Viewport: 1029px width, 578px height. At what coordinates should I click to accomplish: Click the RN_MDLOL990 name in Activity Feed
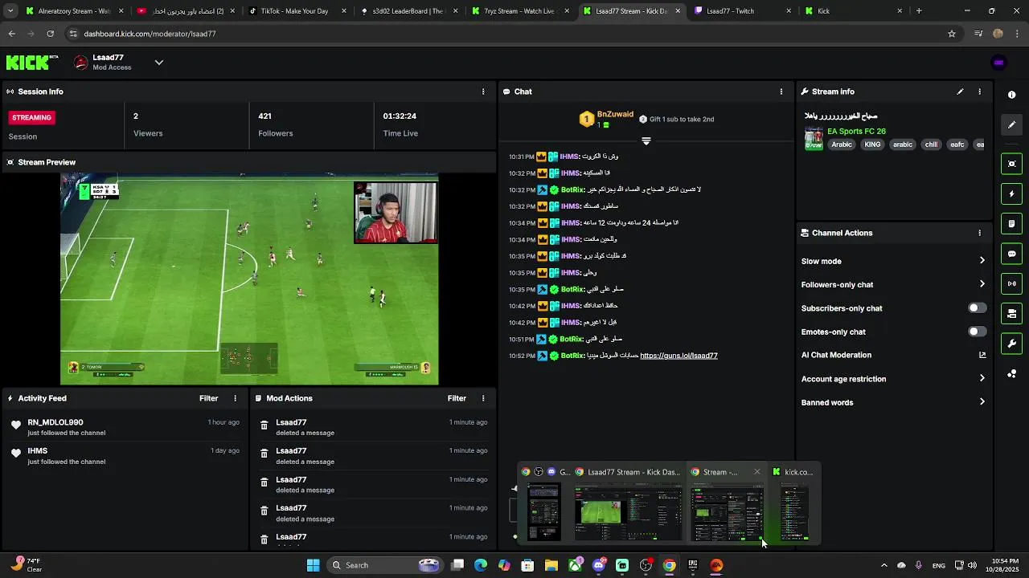pos(55,422)
